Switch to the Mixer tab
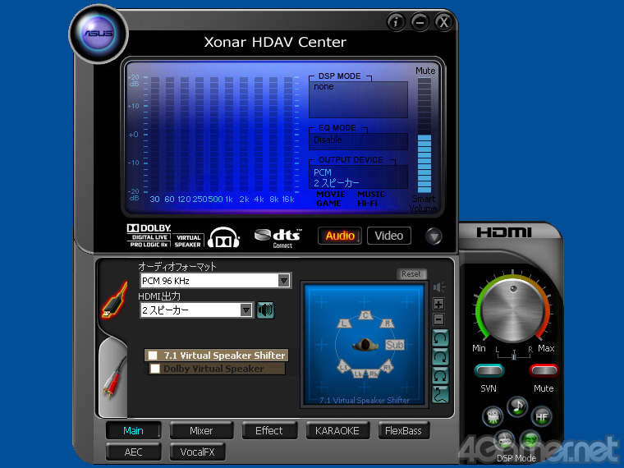624x468 pixels. 201,430
